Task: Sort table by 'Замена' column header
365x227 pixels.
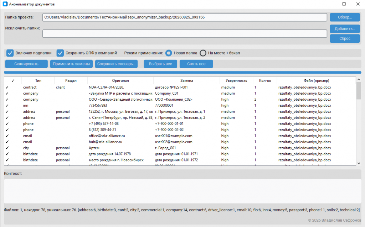Action: point(187,81)
